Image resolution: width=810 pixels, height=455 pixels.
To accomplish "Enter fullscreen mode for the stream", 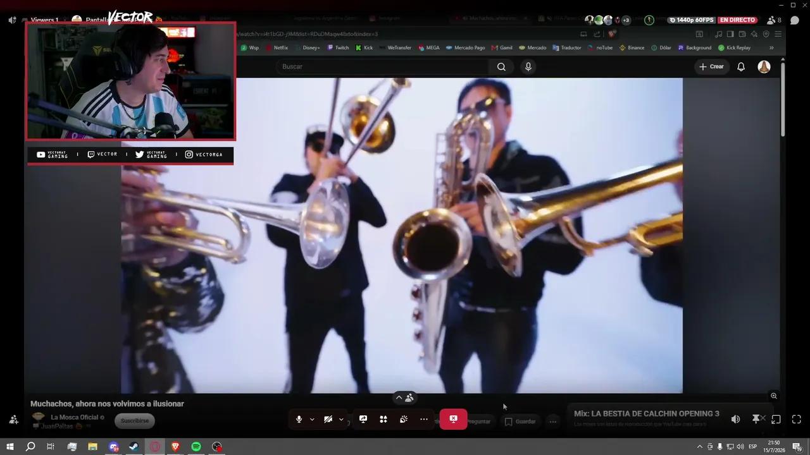I will click(x=797, y=419).
